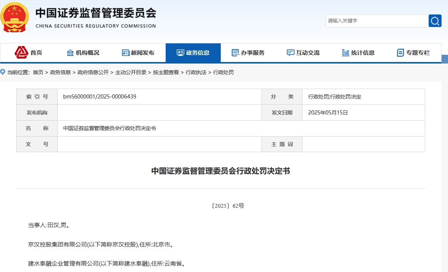Click the bold document heading 行政处罚决定书
The image size is (448, 272).
point(220,171)
